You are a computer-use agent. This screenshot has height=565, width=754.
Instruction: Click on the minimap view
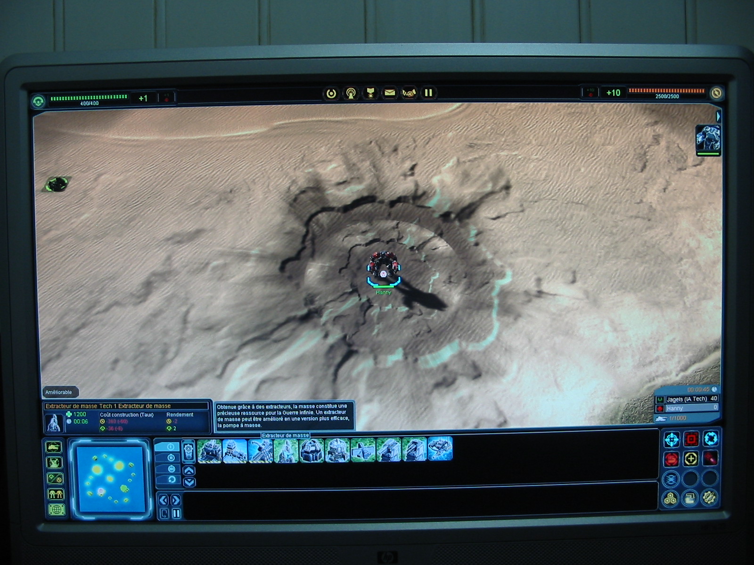110,479
